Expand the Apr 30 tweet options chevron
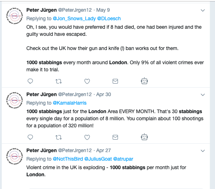 point(203,95)
